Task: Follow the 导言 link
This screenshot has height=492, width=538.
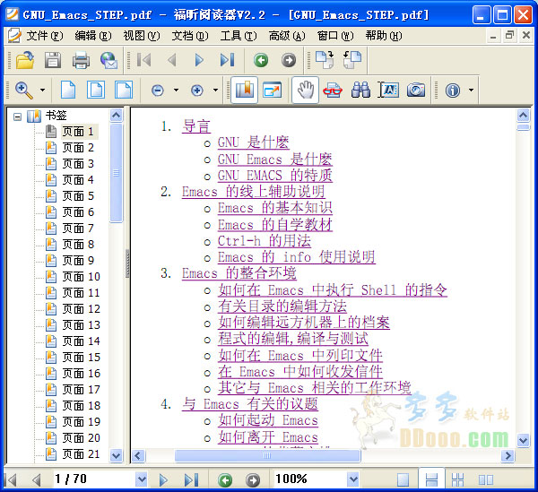Action: click(195, 126)
